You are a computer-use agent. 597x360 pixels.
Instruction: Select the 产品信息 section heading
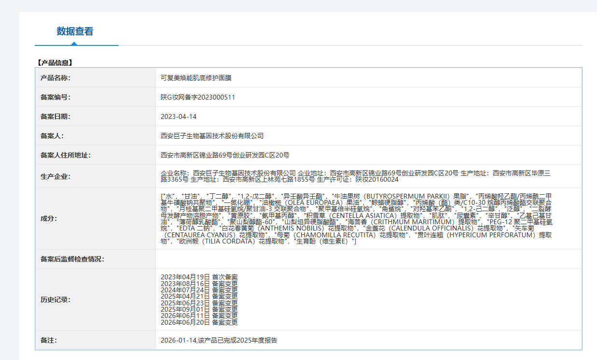click(55, 63)
